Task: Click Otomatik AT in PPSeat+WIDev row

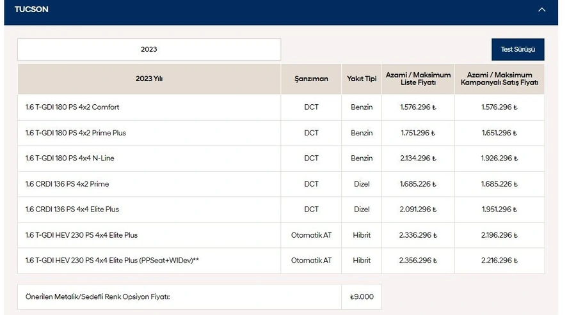Action: click(x=311, y=260)
